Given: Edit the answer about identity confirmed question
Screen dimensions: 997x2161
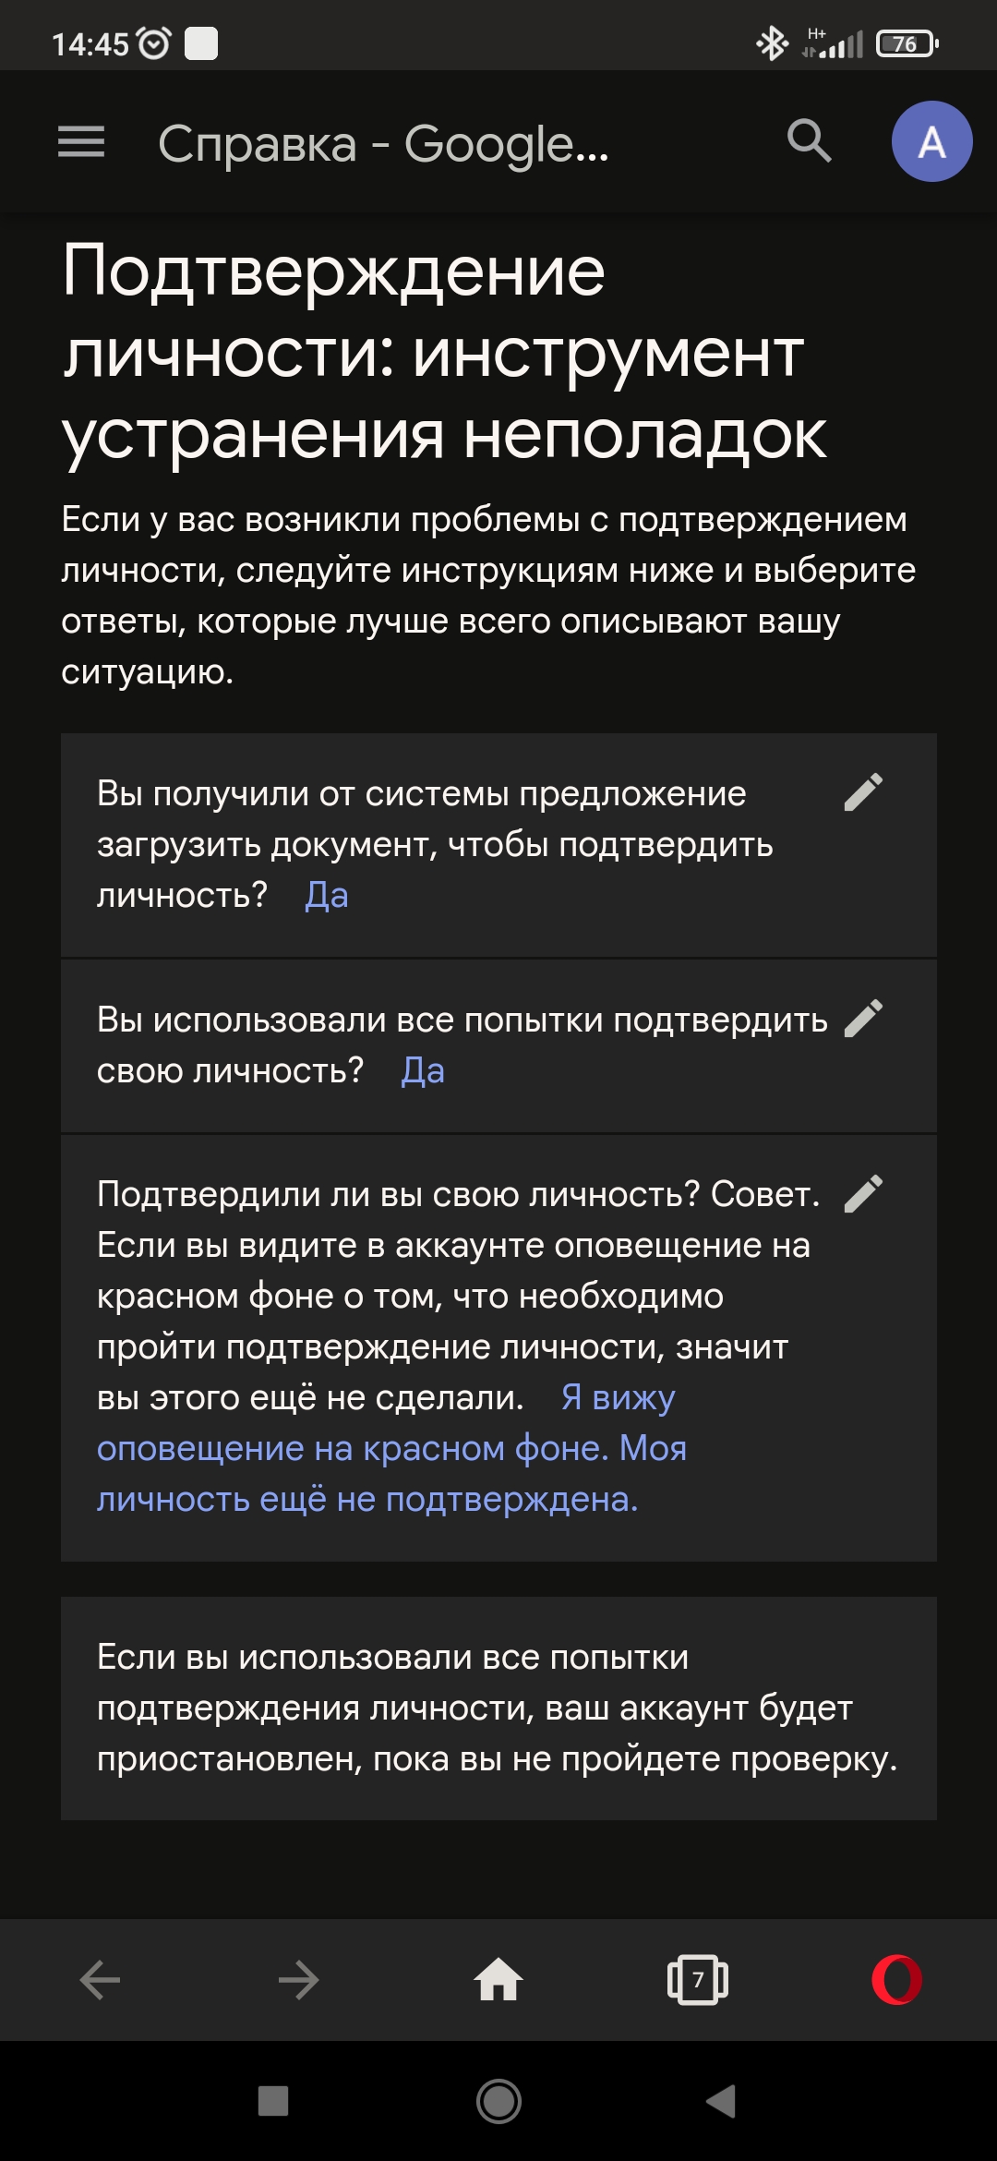Looking at the screenshot, I should 864,1193.
